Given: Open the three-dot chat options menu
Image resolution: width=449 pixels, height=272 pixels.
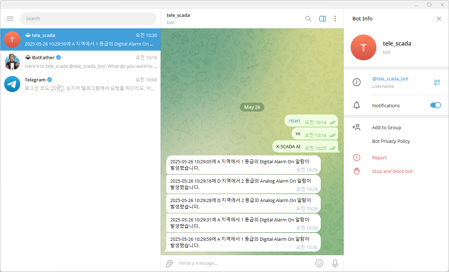Looking at the screenshot, I should tap(335, 19).
